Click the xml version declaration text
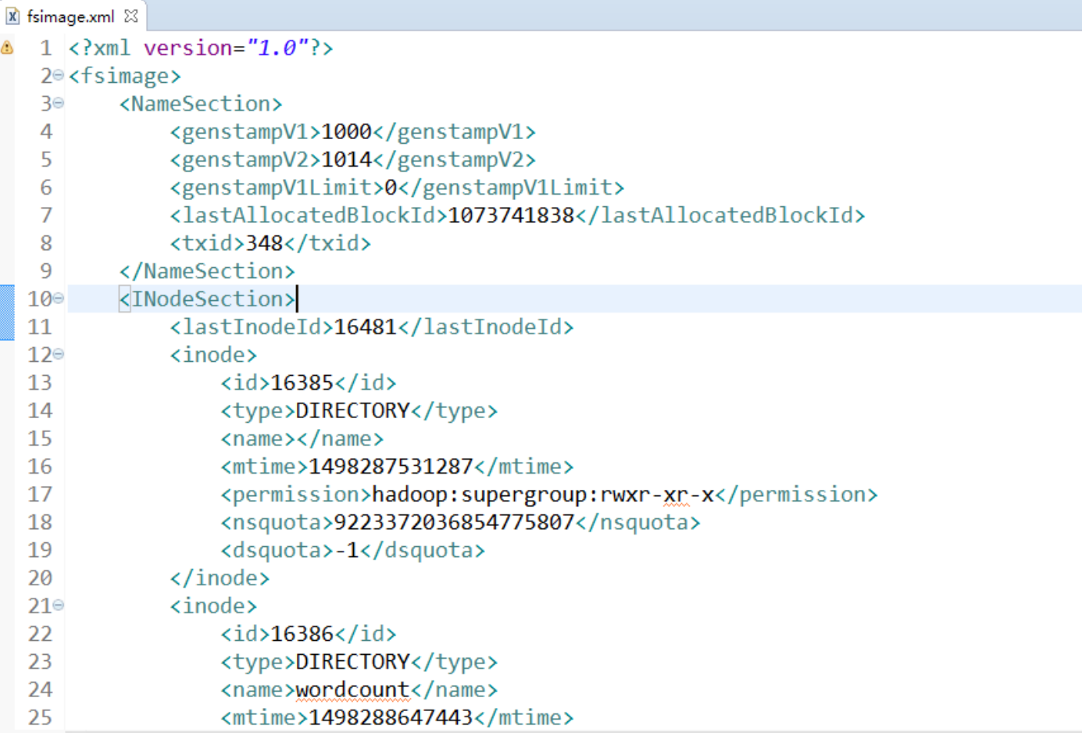Viewport: 1082px width, 733px height. click(x=201, y=48)
